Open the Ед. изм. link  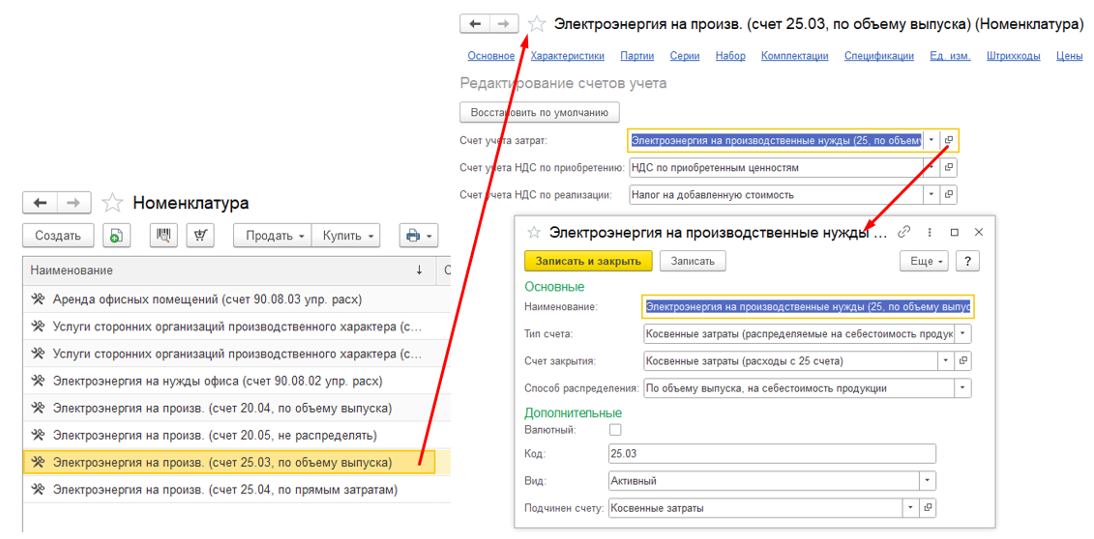point(950,56)
